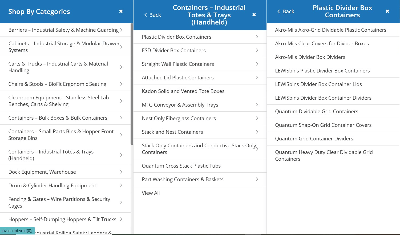Image resolution: width=400 pixels, height=235 pixels.
Task: Click View All in Totes & Trays list
Action: pos(151,193)
